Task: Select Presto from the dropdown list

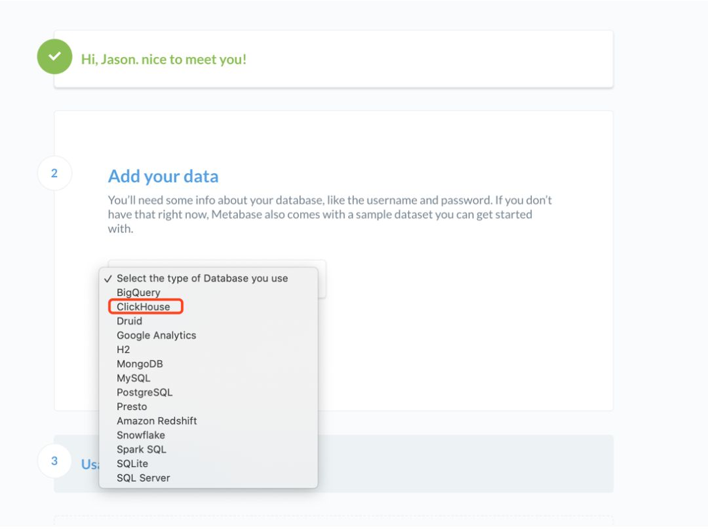Action: tap(132, 407)
